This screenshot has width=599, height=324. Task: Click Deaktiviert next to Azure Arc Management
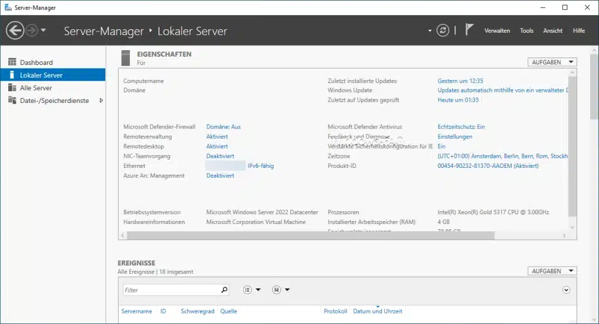coord(220,175)
